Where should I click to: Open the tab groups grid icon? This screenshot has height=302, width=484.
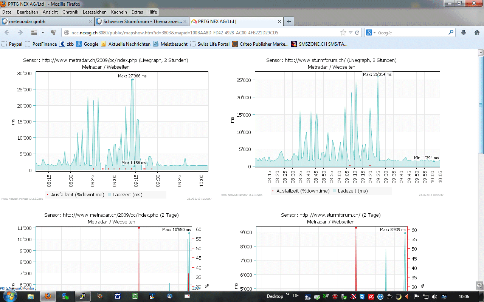(x=34, y=32)
